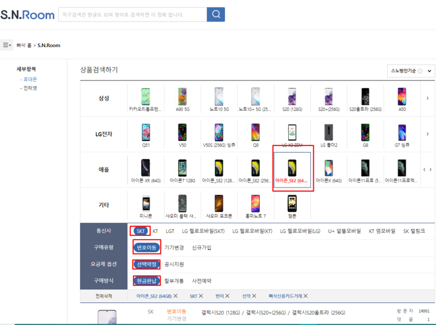Select LG 헬로모바일(SKT) carrier
The height and width of the screenshot is (325, 436).
pyautogui.click(x=204, y=231)
